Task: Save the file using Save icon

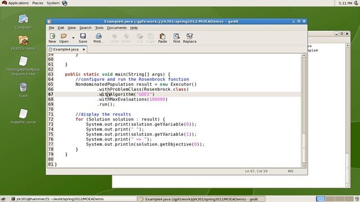Action: point(83,38)
